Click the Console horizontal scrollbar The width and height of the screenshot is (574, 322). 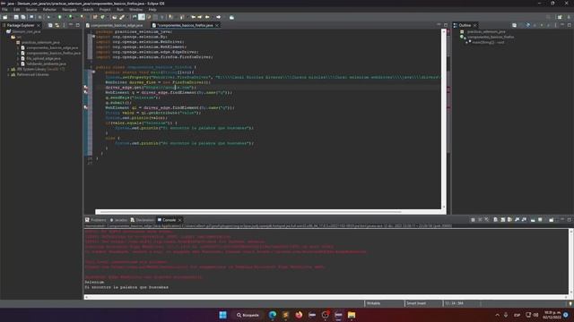click(x=326, y=297)
